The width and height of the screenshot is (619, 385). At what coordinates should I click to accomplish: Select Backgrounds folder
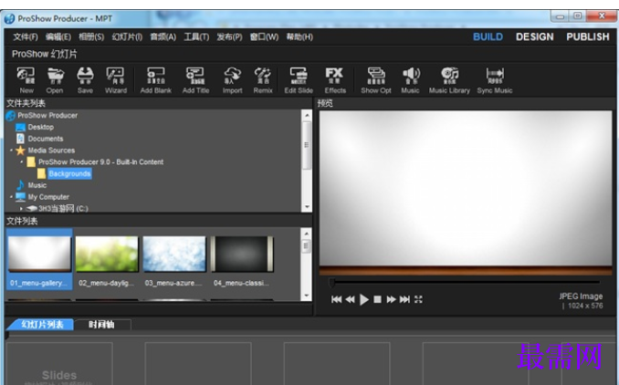69,173
